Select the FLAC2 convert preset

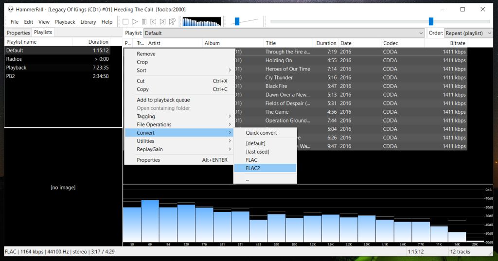[x=265, y=168]
